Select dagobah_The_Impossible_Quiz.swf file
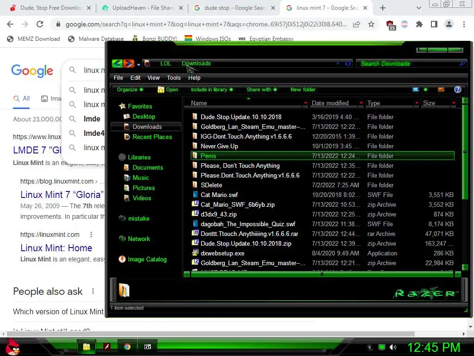474x356 pixels. tap(248, 224)
